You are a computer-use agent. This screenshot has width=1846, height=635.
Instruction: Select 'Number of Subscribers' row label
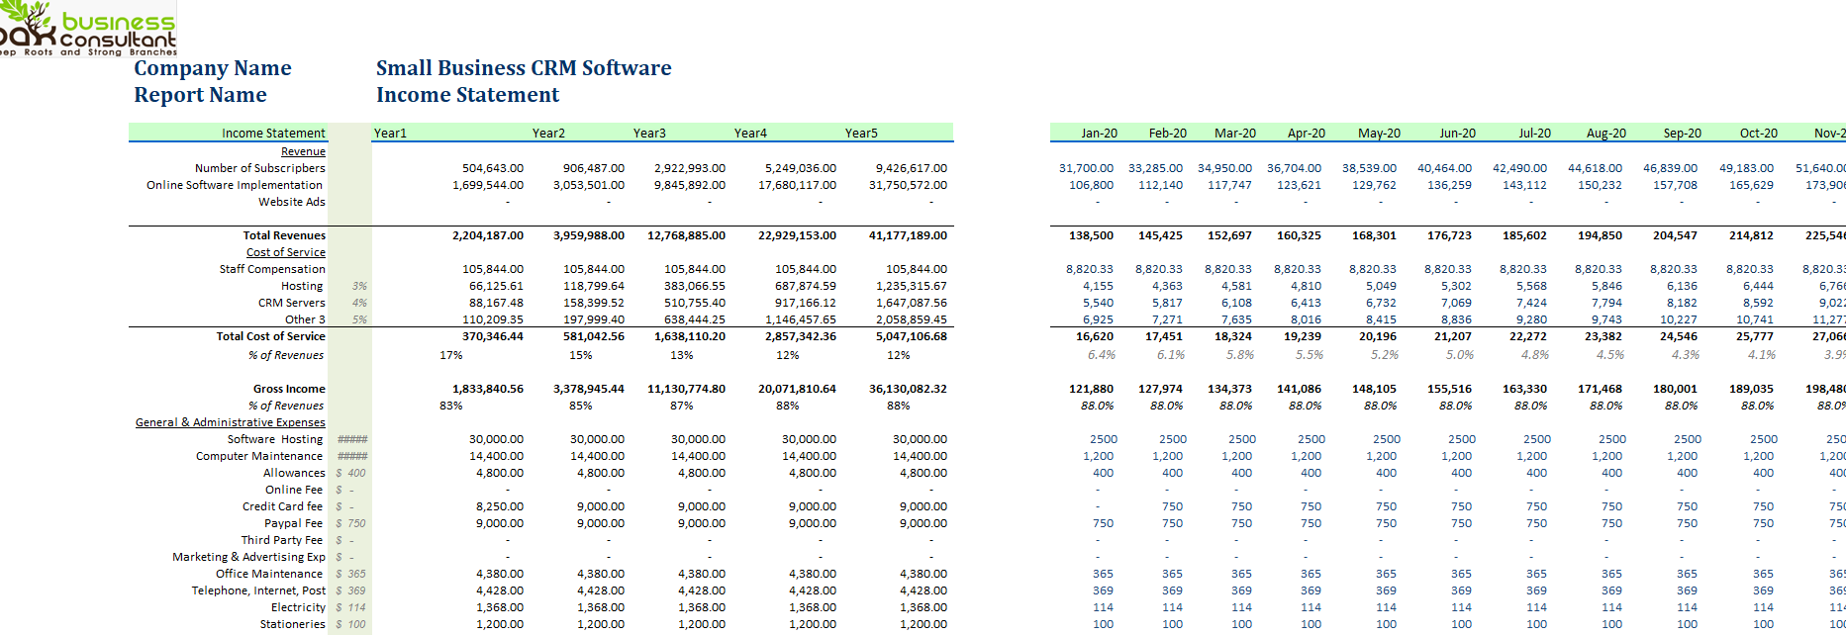[260, 168]
